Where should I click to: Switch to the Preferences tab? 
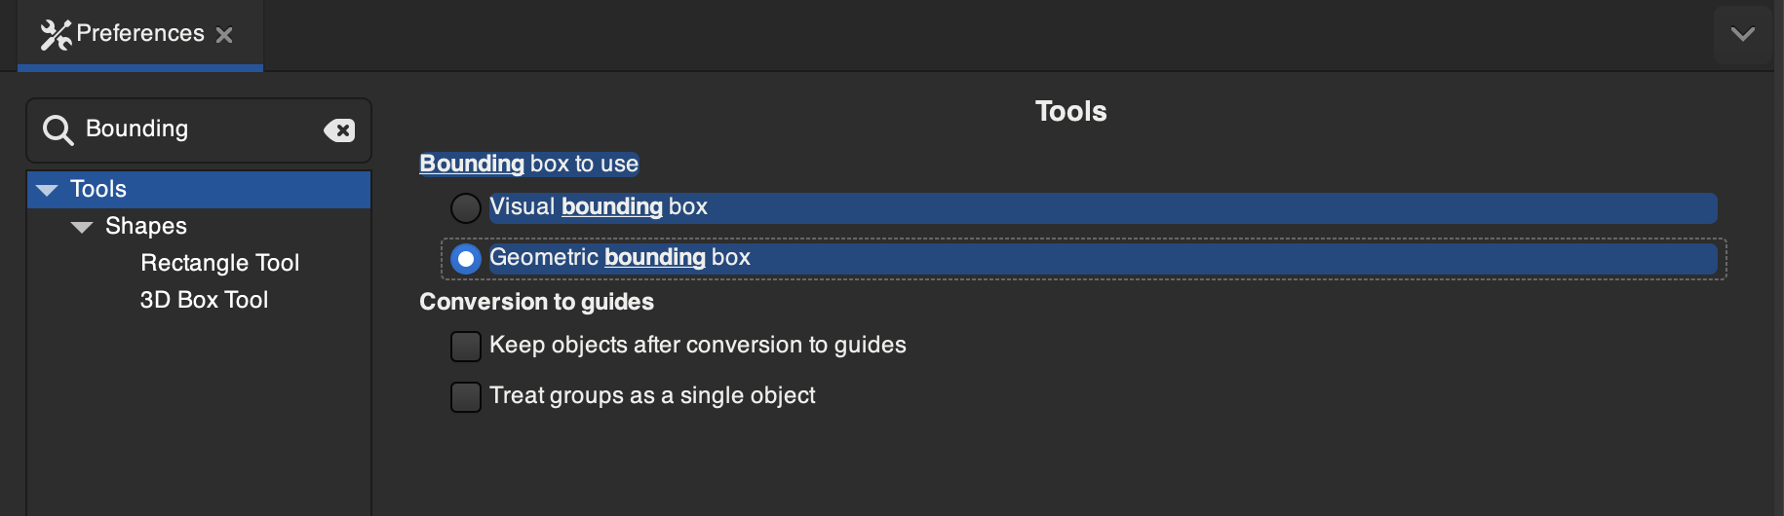click(x=140, y=34)
